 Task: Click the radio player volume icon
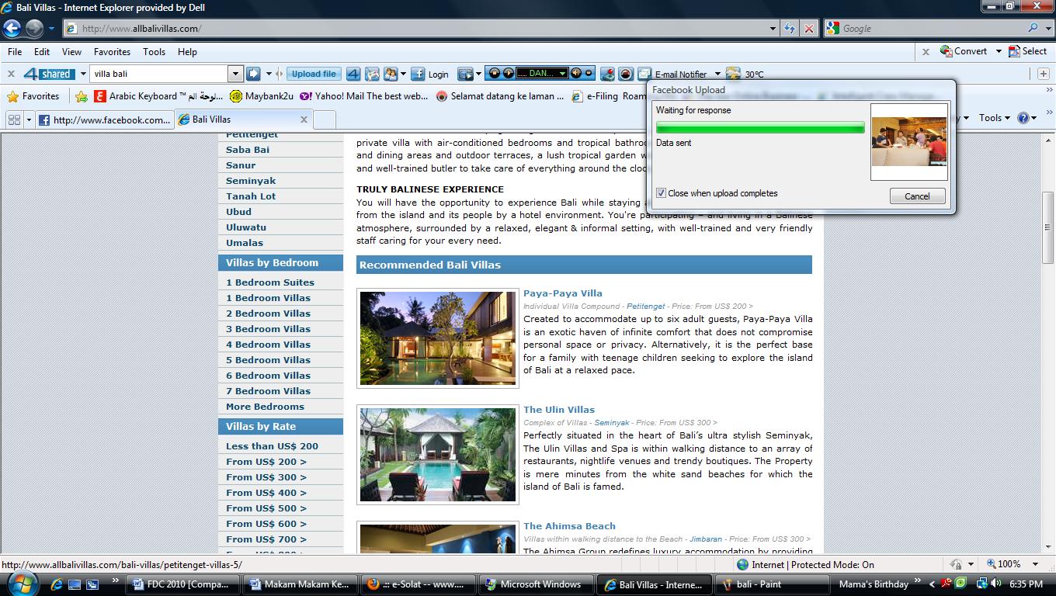576,73
